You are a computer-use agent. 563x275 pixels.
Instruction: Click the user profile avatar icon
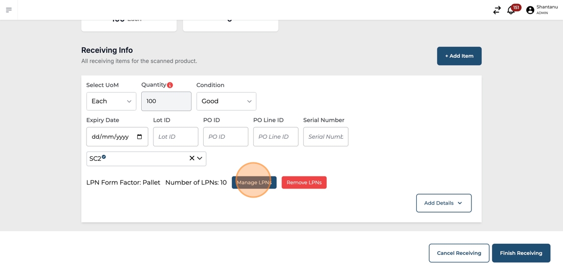click(x=530, y=10)
